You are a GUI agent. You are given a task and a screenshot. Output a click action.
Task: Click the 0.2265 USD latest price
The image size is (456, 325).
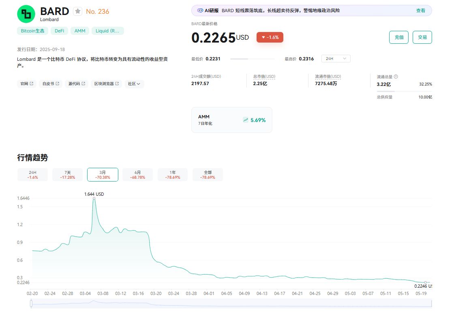(220, 38)
